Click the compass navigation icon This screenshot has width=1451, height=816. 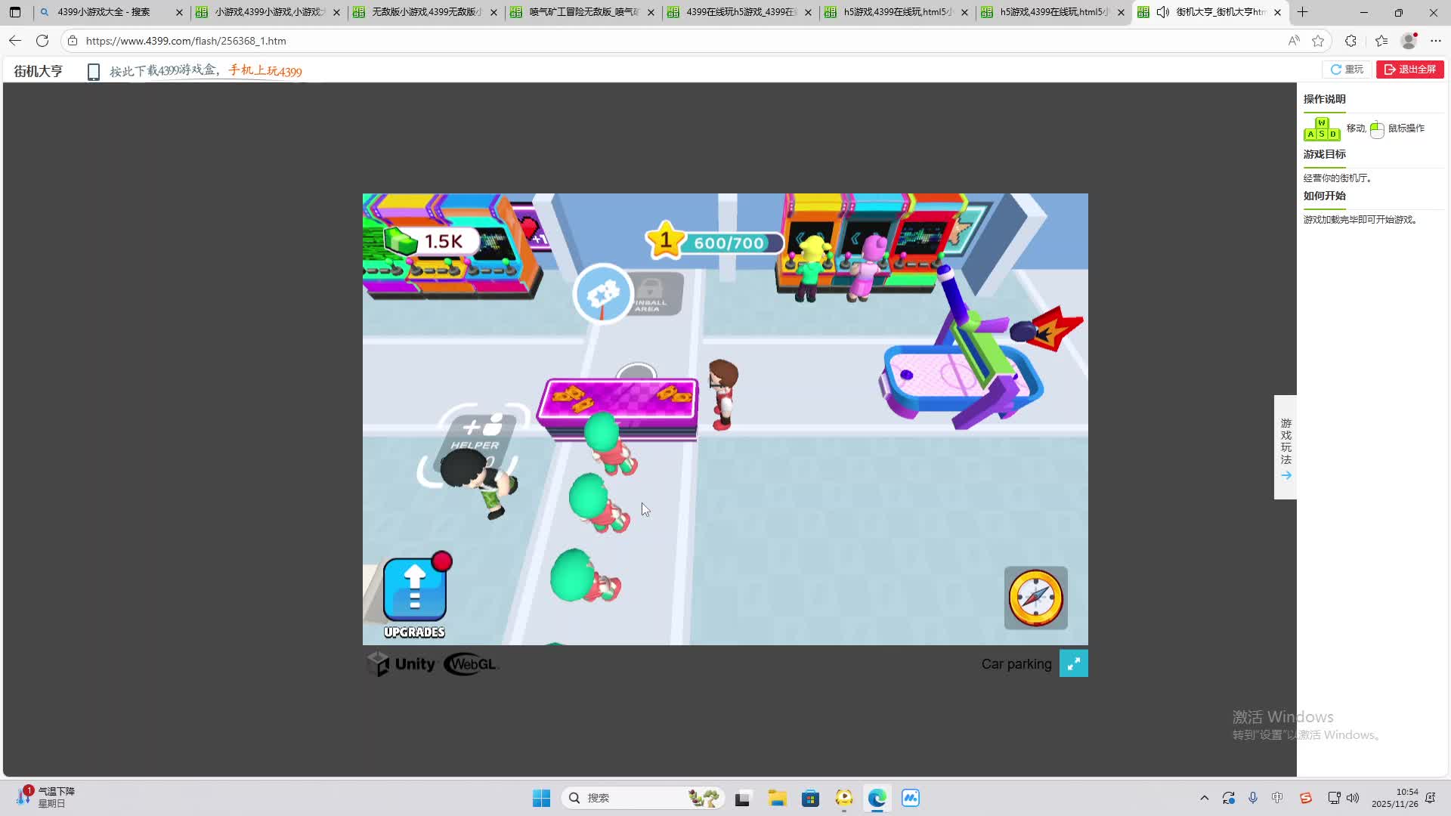(1035, 598)
